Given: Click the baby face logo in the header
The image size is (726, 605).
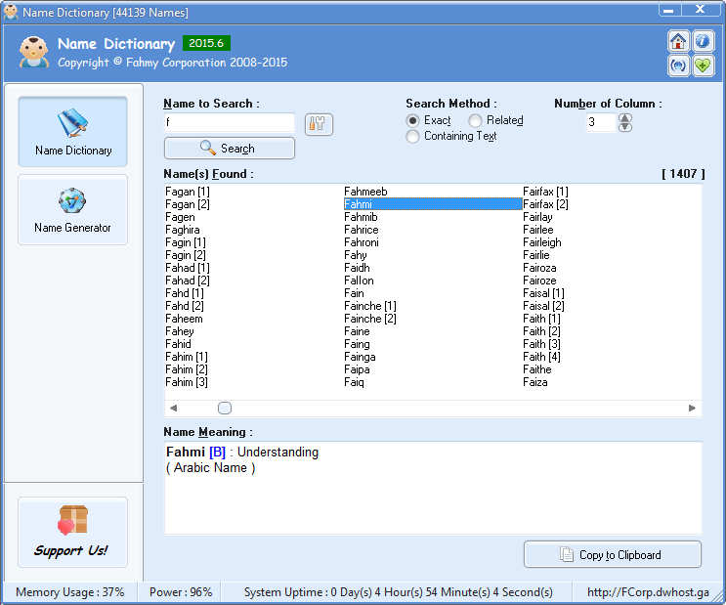Looking at the screenshot, I should (33, 53).
